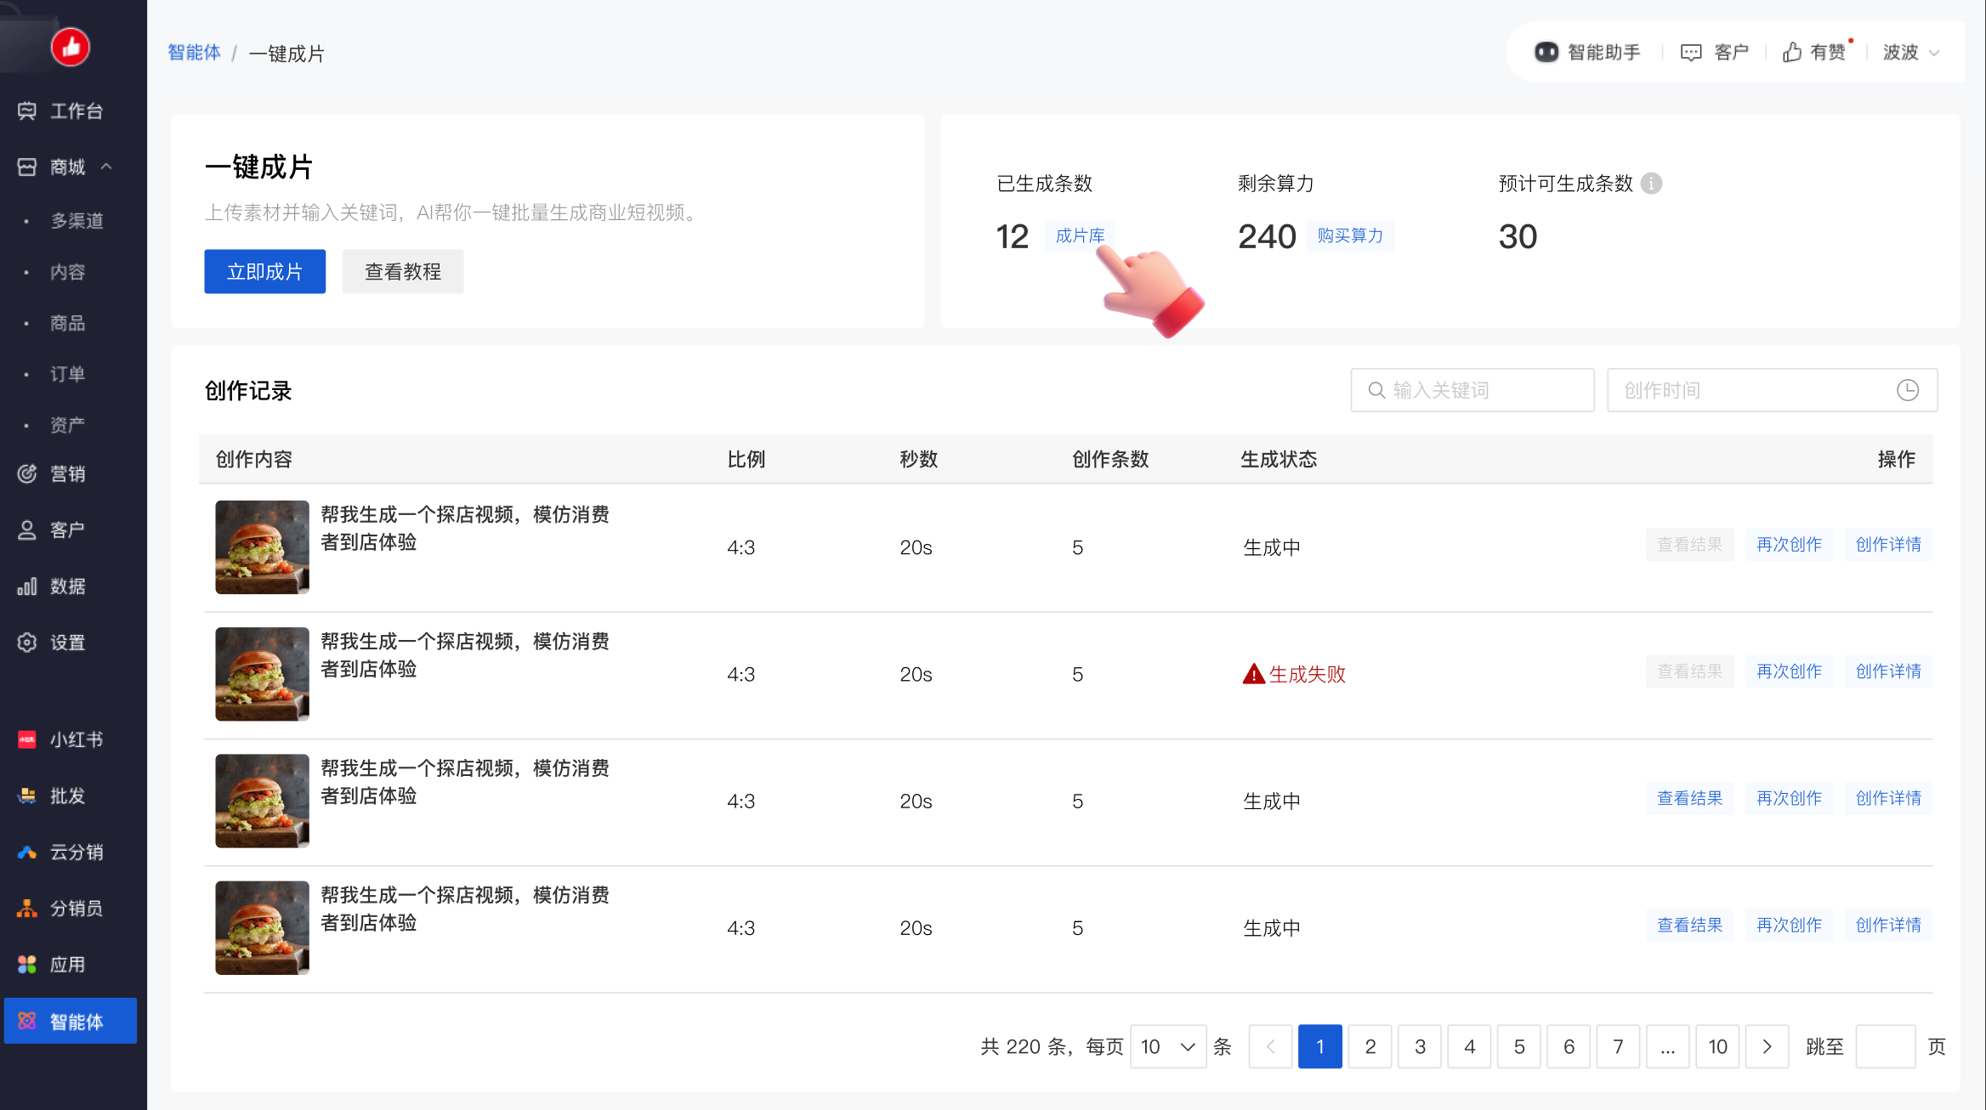Screen dimensions: 1986x1110
Task: Open the 应用 colorful apps icon
Action: tap(27, 964)
